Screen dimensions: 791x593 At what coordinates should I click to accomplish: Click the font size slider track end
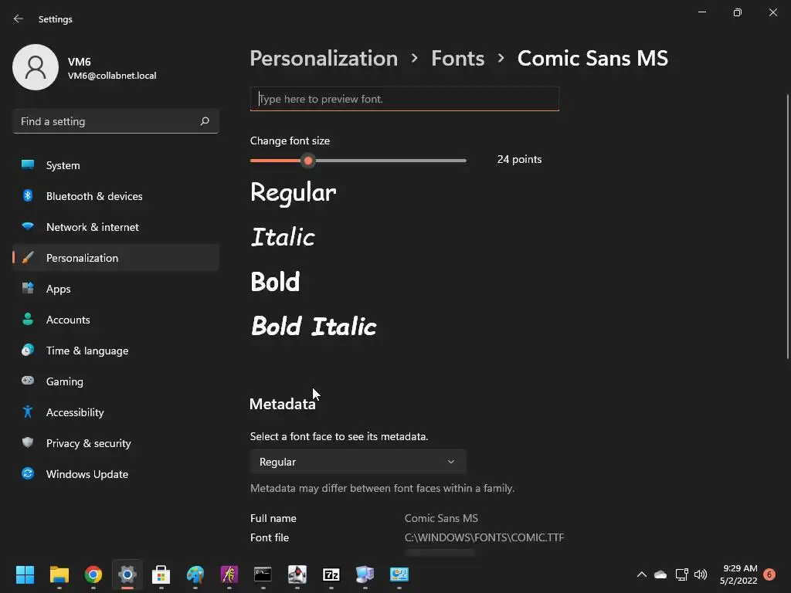click(x=464, y=161)
